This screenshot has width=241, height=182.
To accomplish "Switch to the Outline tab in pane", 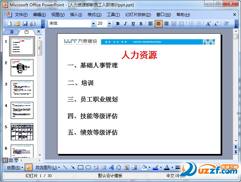I will coord(11,32).
